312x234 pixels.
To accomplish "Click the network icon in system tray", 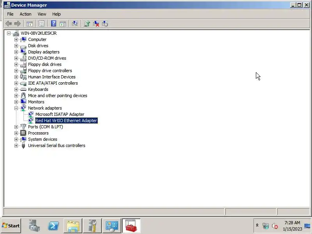I will coord(266,226).
